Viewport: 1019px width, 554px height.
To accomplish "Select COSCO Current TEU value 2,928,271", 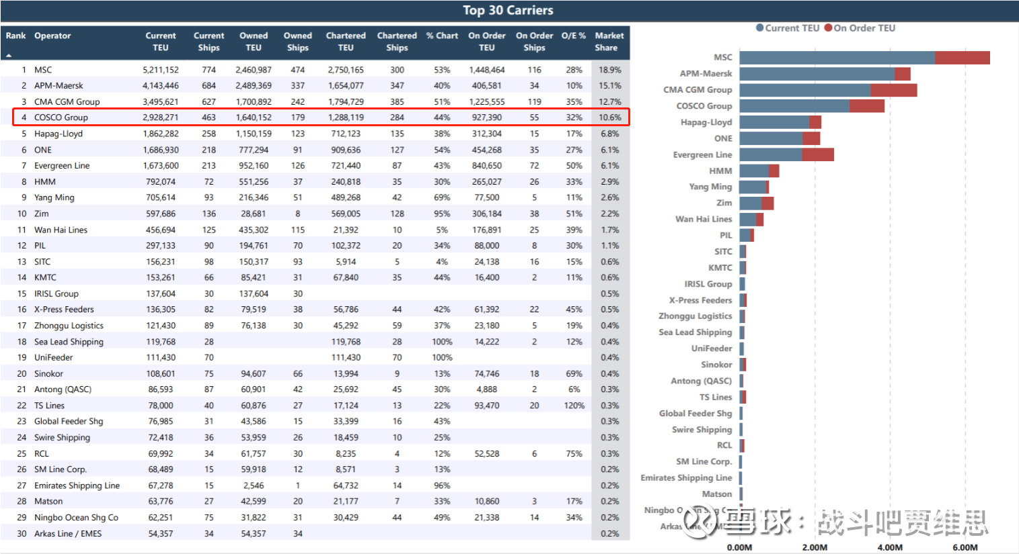I will pos(161,118).
